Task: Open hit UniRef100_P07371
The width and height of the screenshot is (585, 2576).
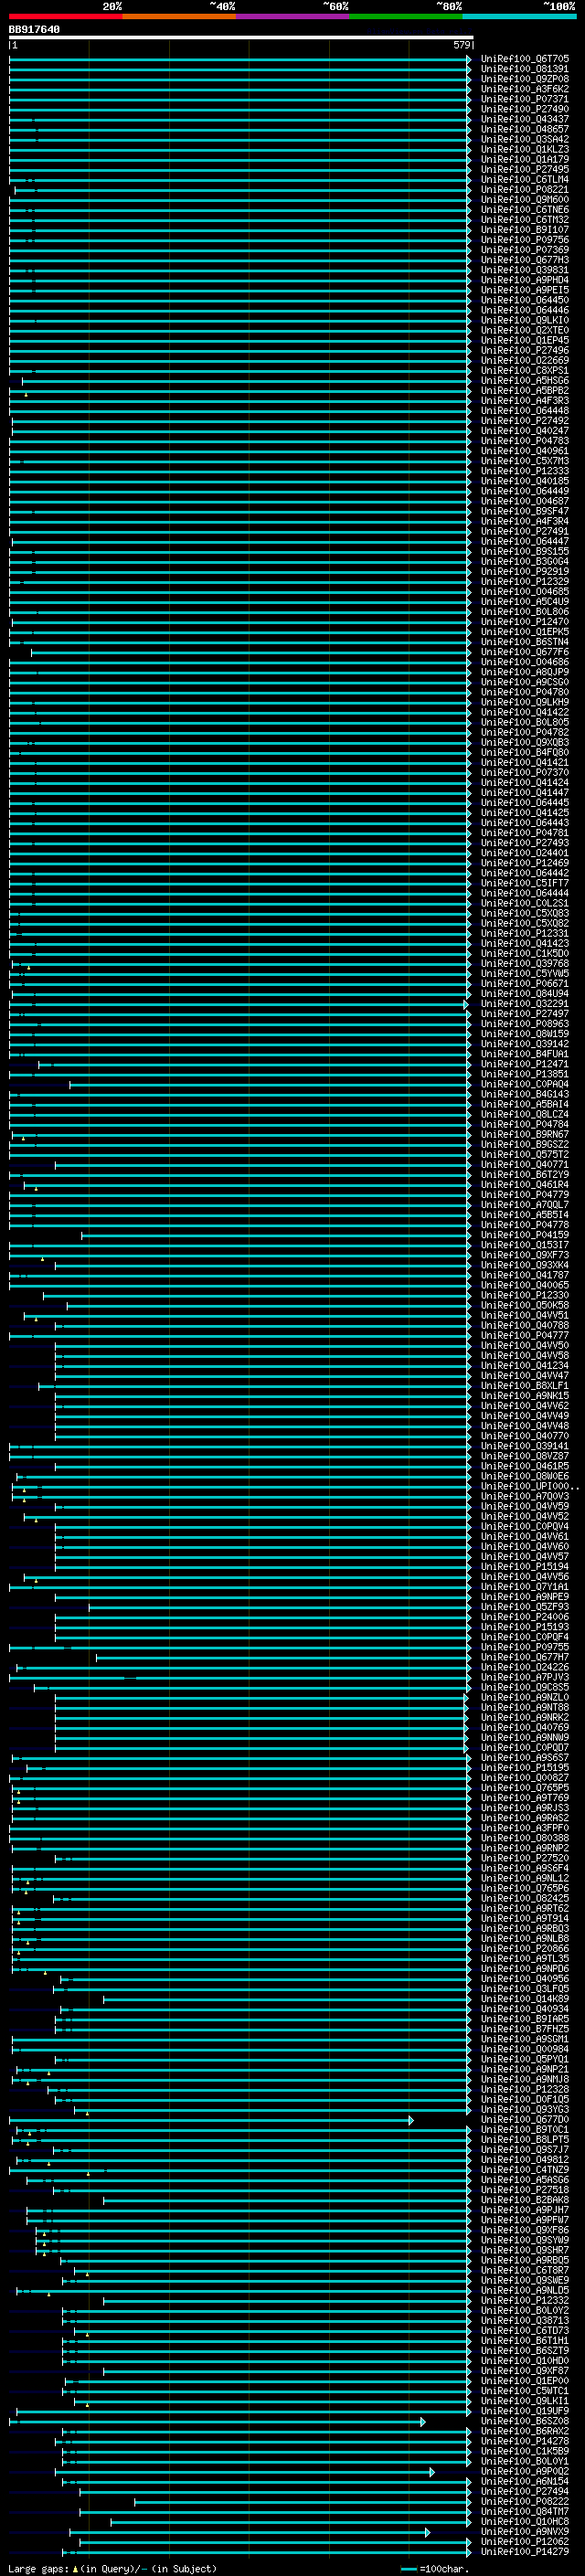Action: click(x=524, y=99)
